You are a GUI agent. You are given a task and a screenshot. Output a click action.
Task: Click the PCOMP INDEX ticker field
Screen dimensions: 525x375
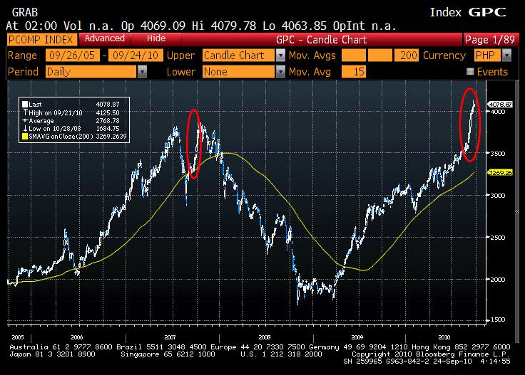[41, 40]
